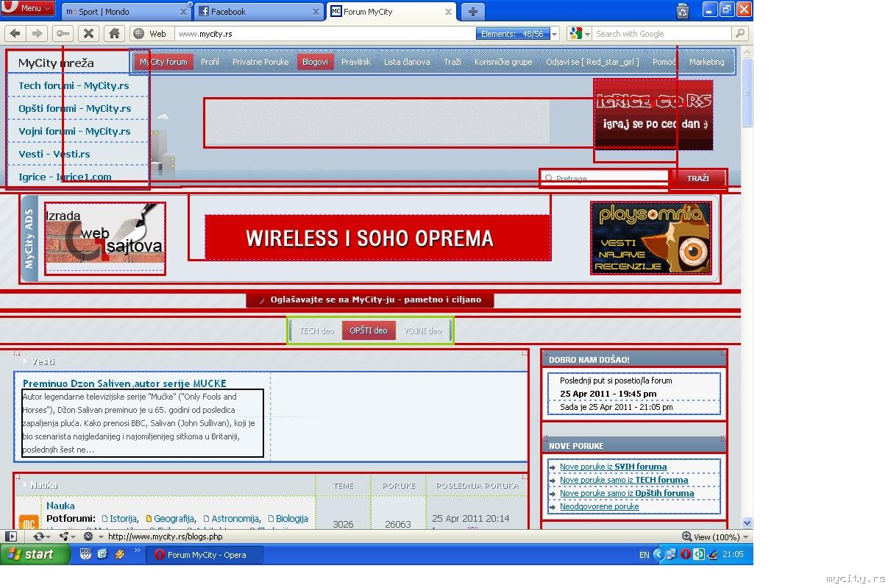Open Opšti forumi - MyCity.rs link
Viewport: 891px width, 588px height.
pyautogui.click(x=75, y=108)
